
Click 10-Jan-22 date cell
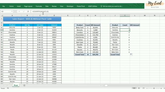pyautogui.click(x=40, y=50)
